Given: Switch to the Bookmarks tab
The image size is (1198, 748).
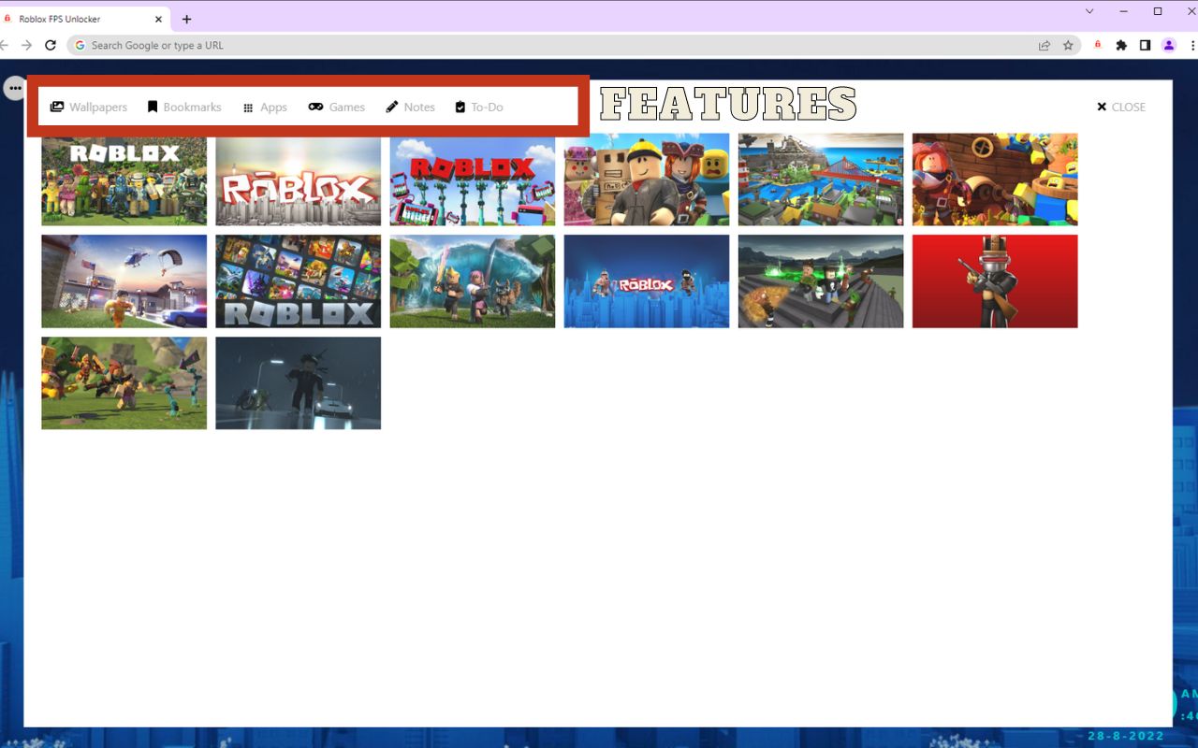Looking at the screenshot, I should pos(184,107).
